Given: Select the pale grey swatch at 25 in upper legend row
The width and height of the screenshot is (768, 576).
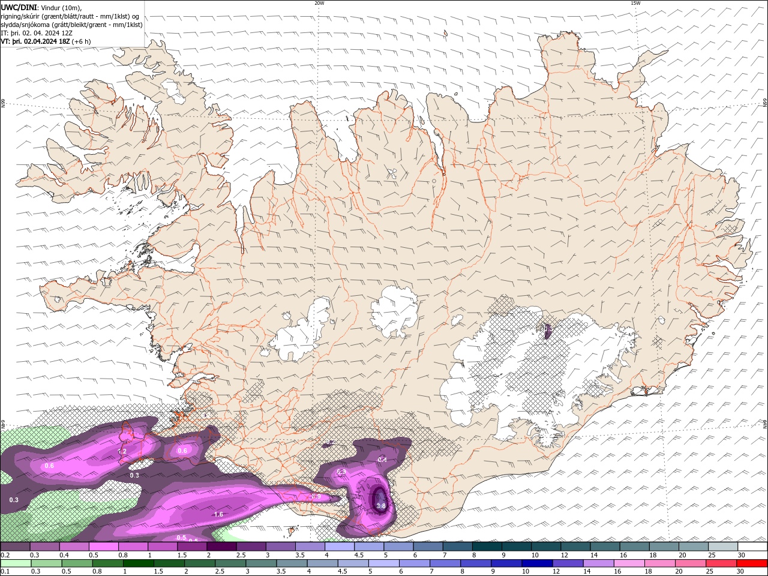Looking at the screenshot, I should 723,547.
